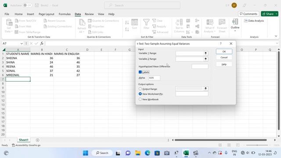Switch to the View tab

pyautogui.click(x=101, y=14)
